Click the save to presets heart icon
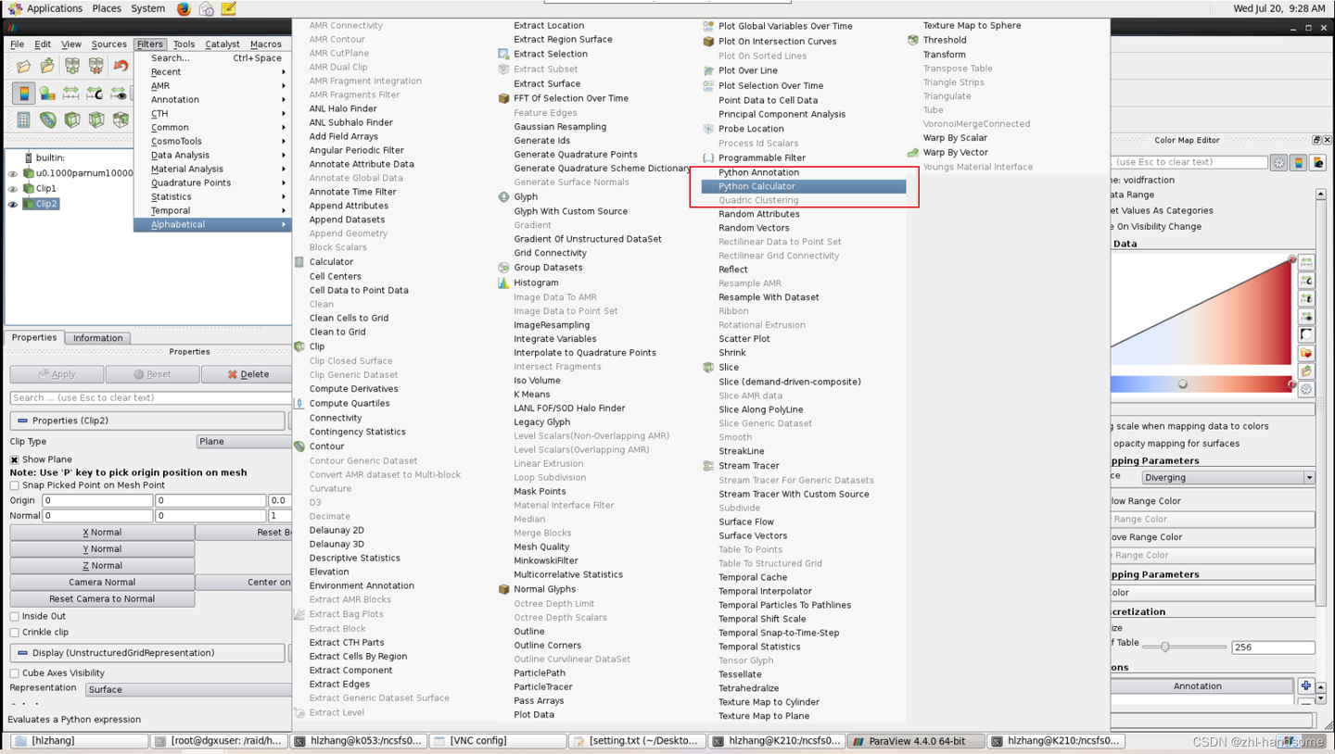 point(1306,353)
